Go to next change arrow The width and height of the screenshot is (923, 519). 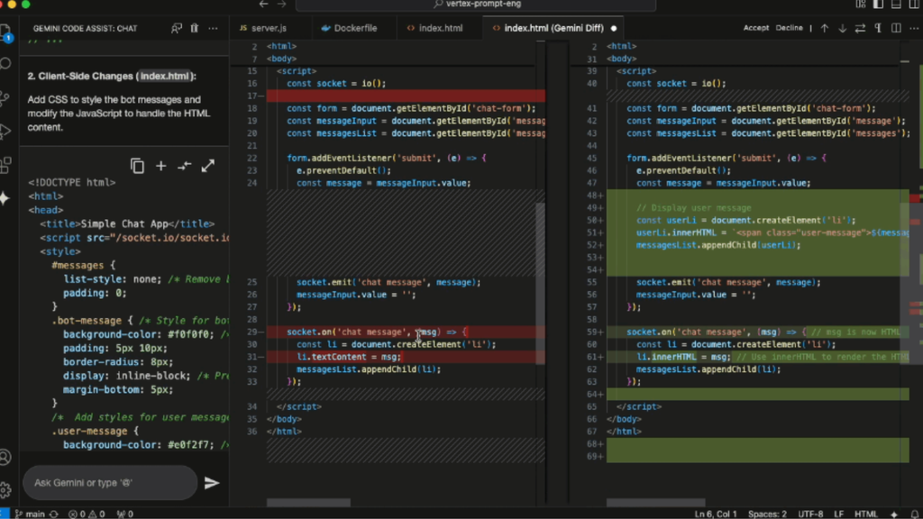coord(843,28)
